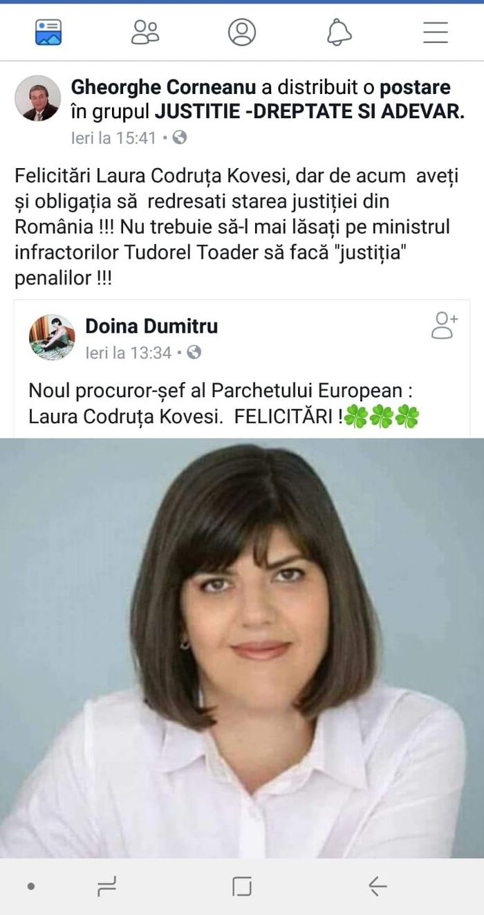The height and width of the screenshot is (915, 484).
Task: Tap the 'Ieri la 13:34' timestamp
Action: point(128,353)
